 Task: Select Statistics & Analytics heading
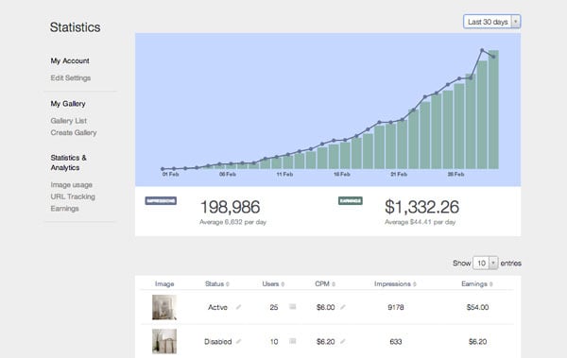(68, 162)
